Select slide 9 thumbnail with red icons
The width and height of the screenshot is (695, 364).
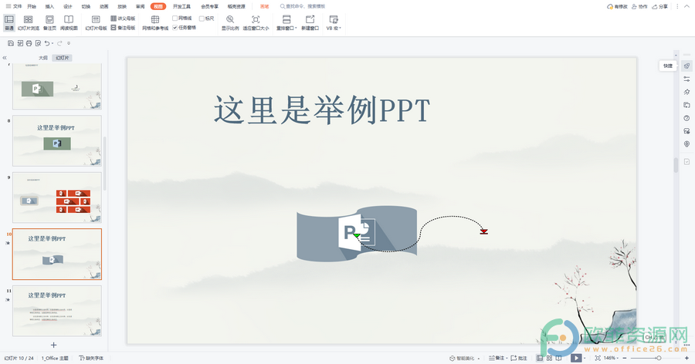click(56, 197)
